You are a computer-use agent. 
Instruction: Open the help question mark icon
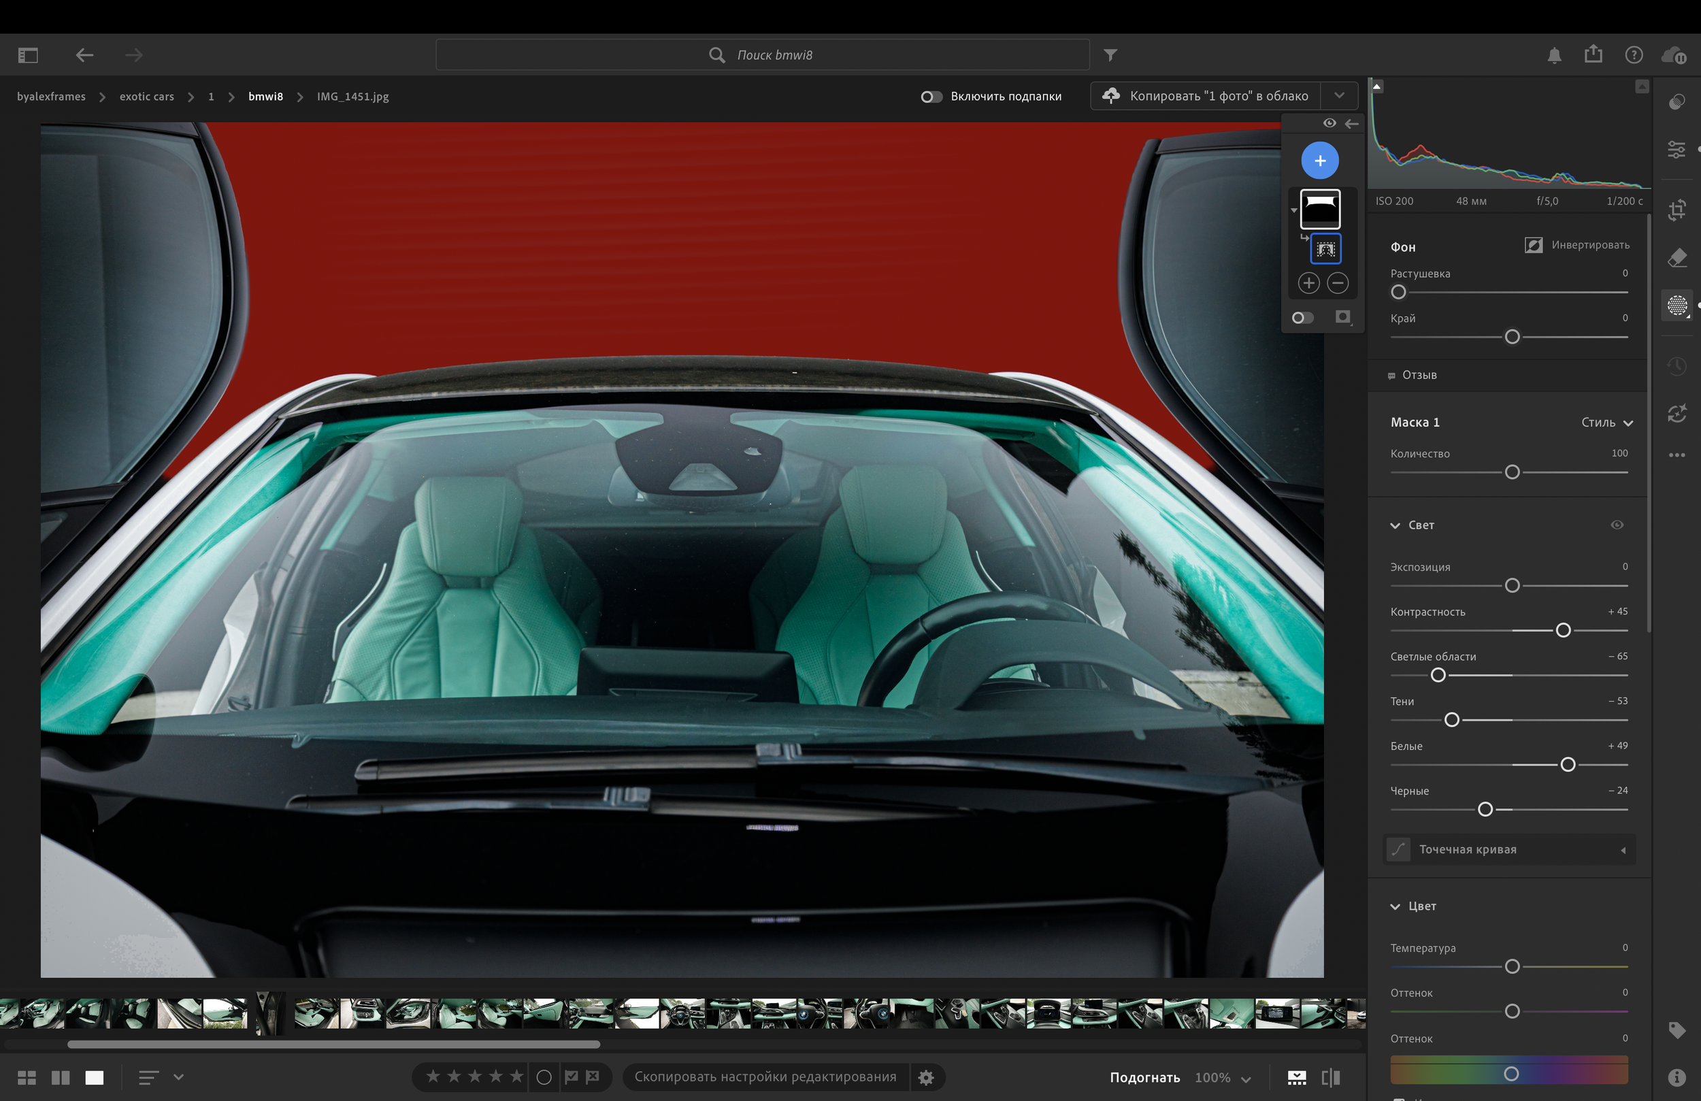1634,55
